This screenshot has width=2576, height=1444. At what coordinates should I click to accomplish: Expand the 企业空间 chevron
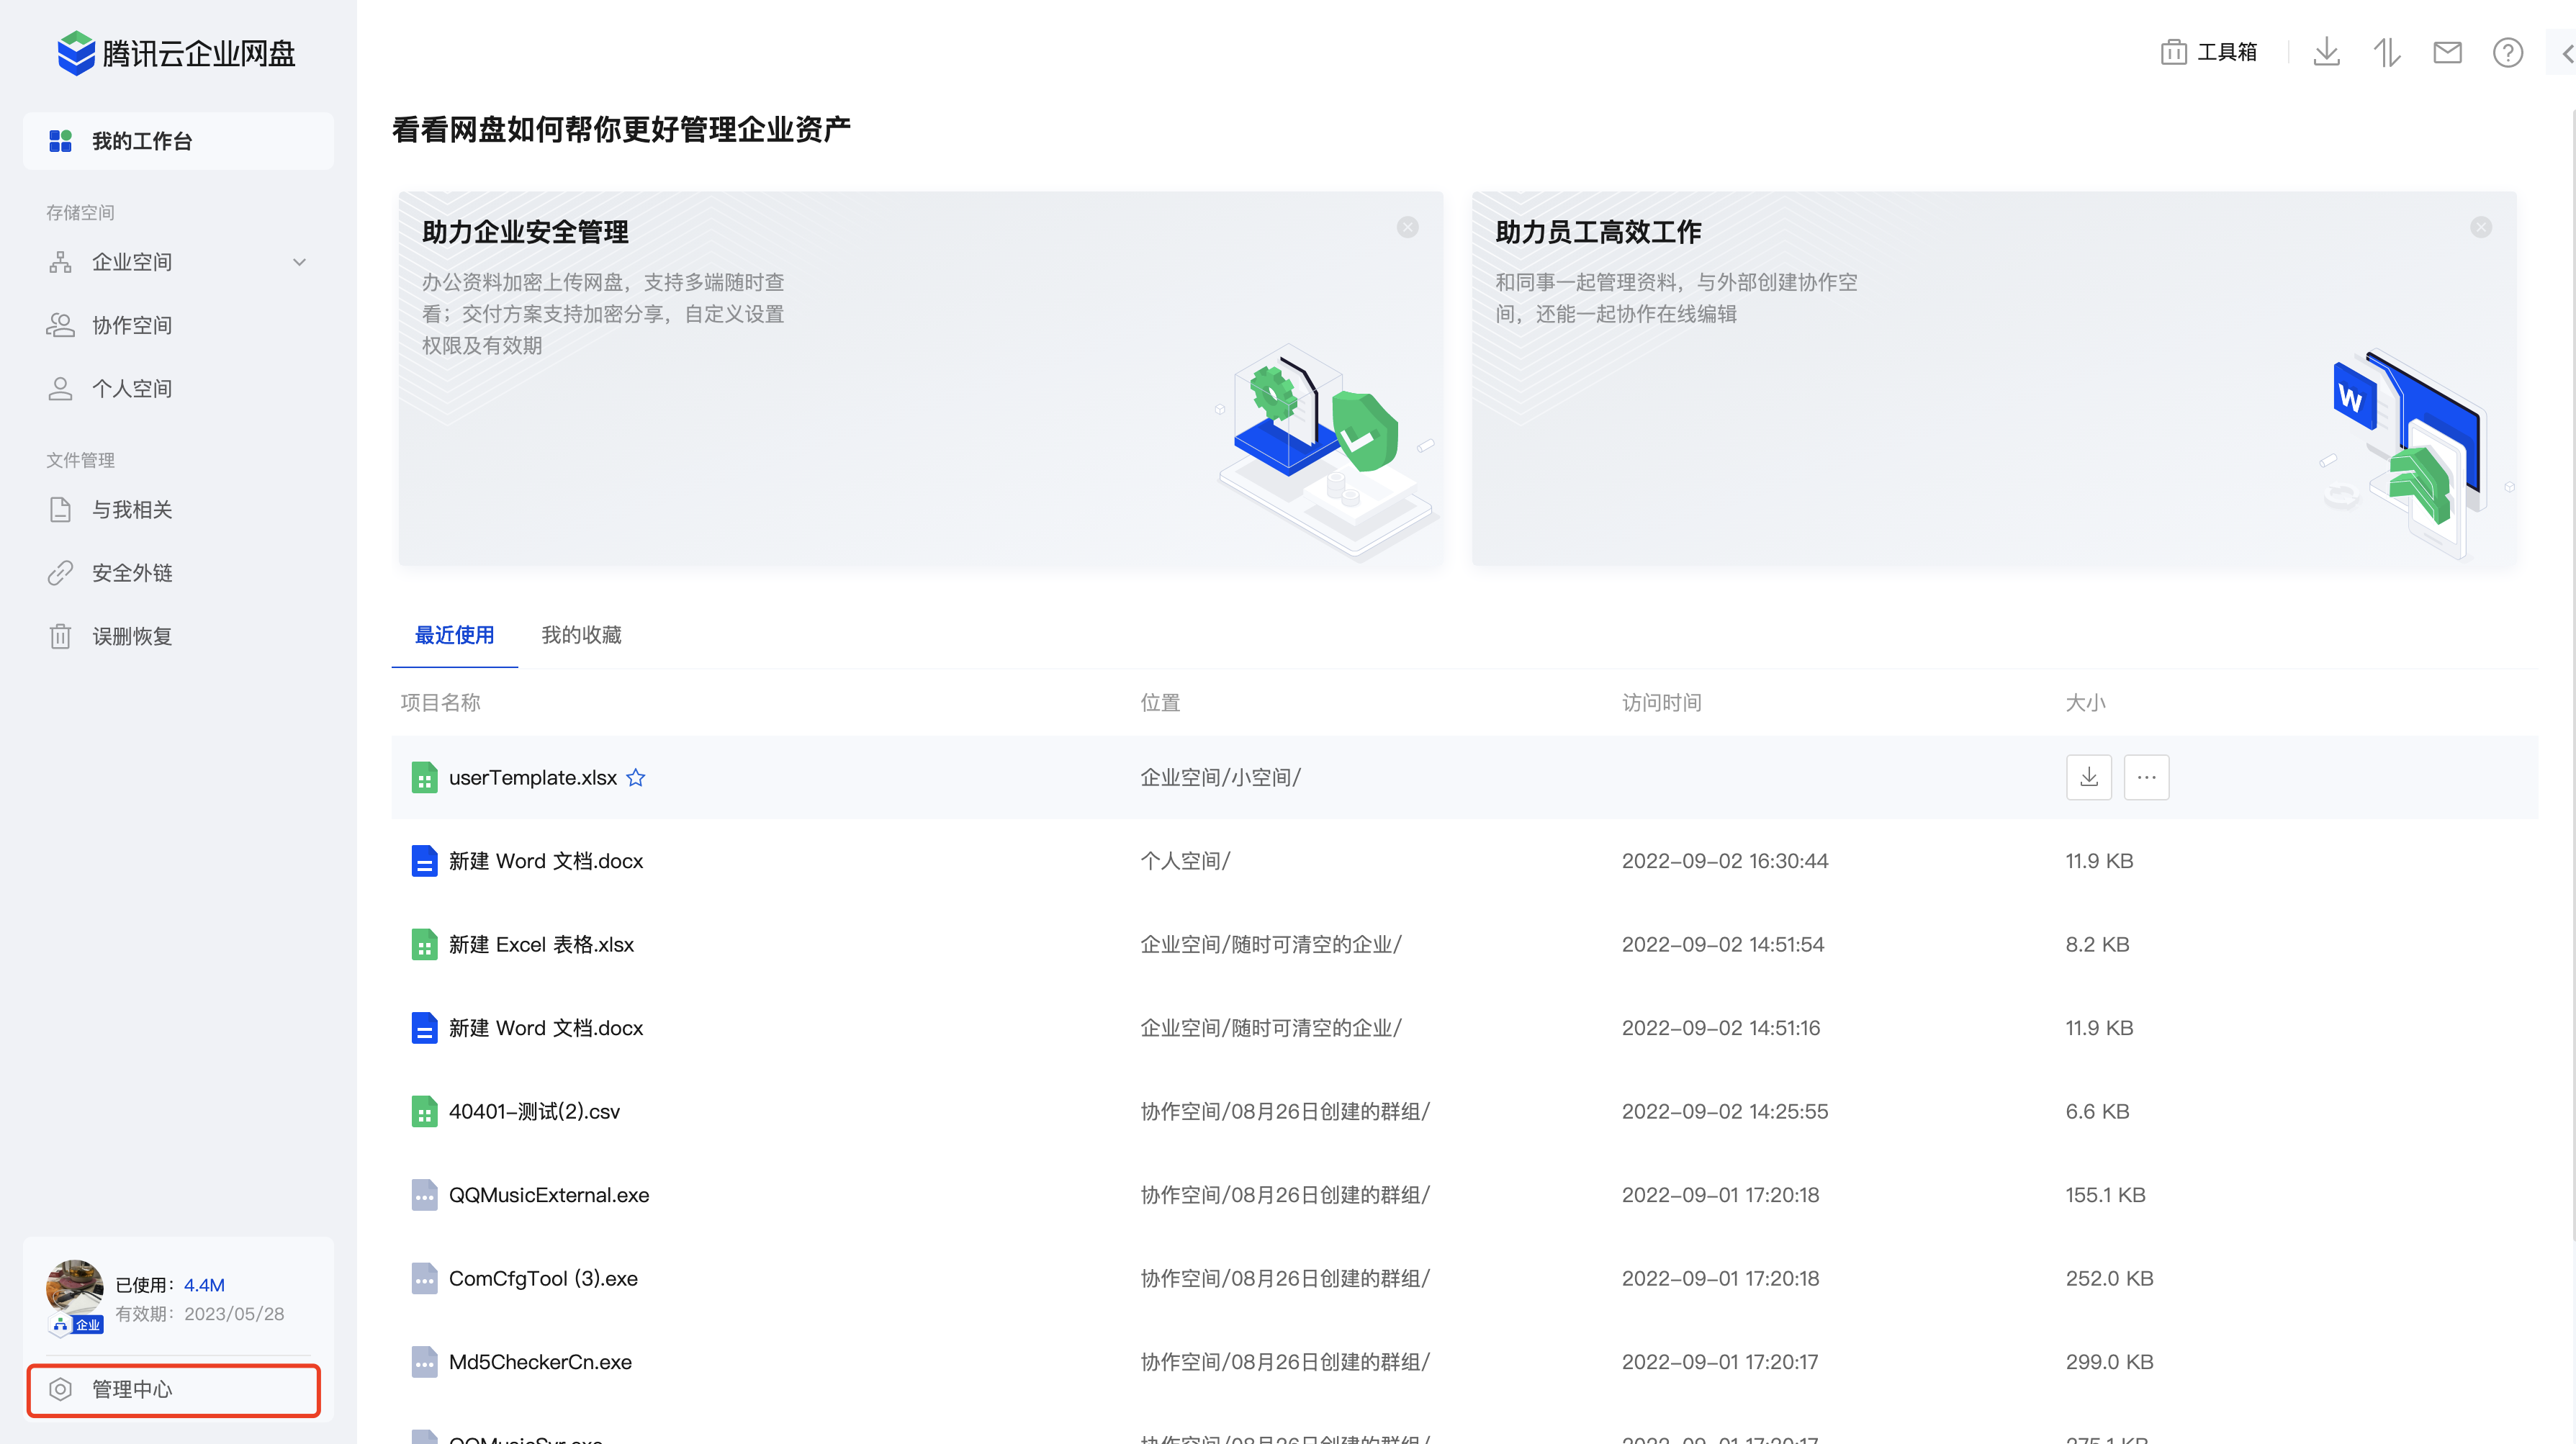[299, 262]
